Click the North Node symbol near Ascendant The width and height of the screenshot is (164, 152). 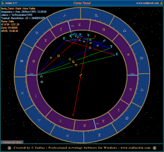[x=41, y=77]
